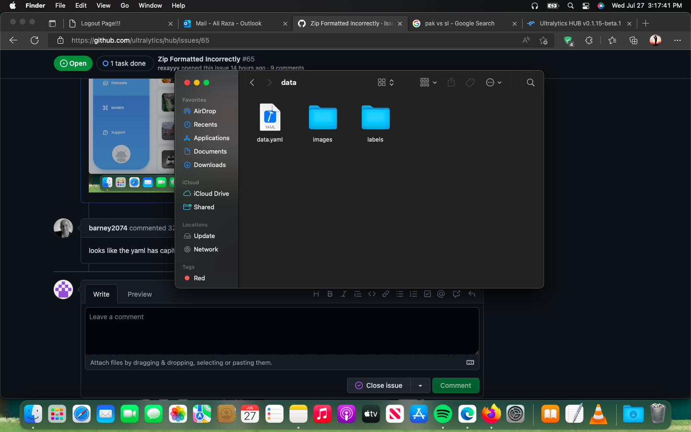Open the Close issue dropdown arrow

420,385
